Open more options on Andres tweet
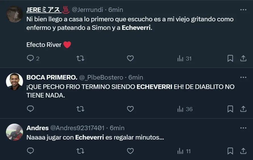This screenshot has height=160, width=253. [x=243, y=128]
